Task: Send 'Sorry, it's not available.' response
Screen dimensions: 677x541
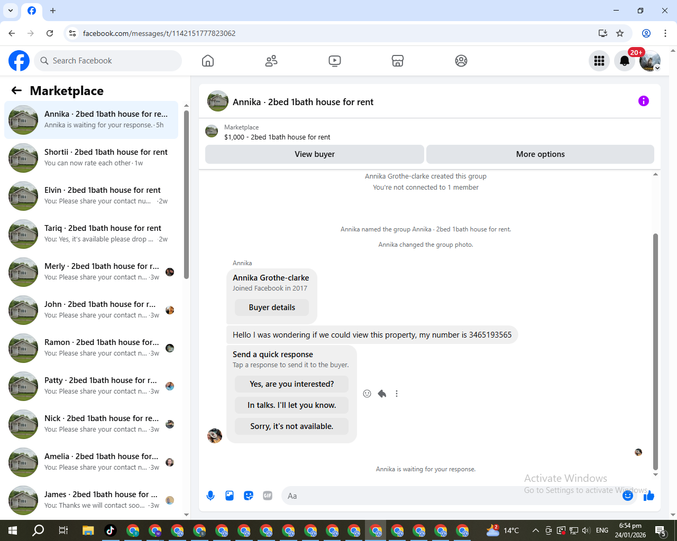Action: [292, 426]
